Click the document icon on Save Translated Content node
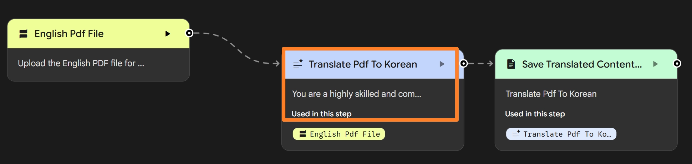Screen dimensions: 692x164 coord(511,64)
